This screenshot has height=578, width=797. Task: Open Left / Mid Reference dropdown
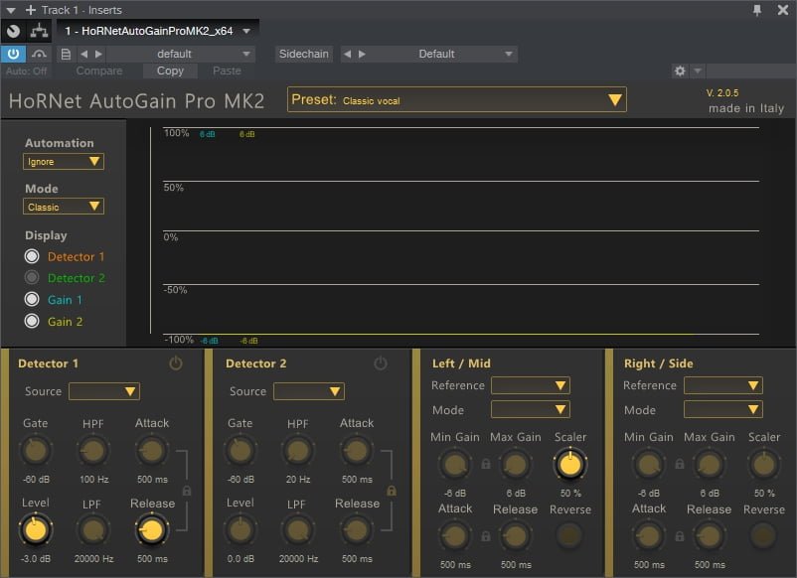pos(530,385)
